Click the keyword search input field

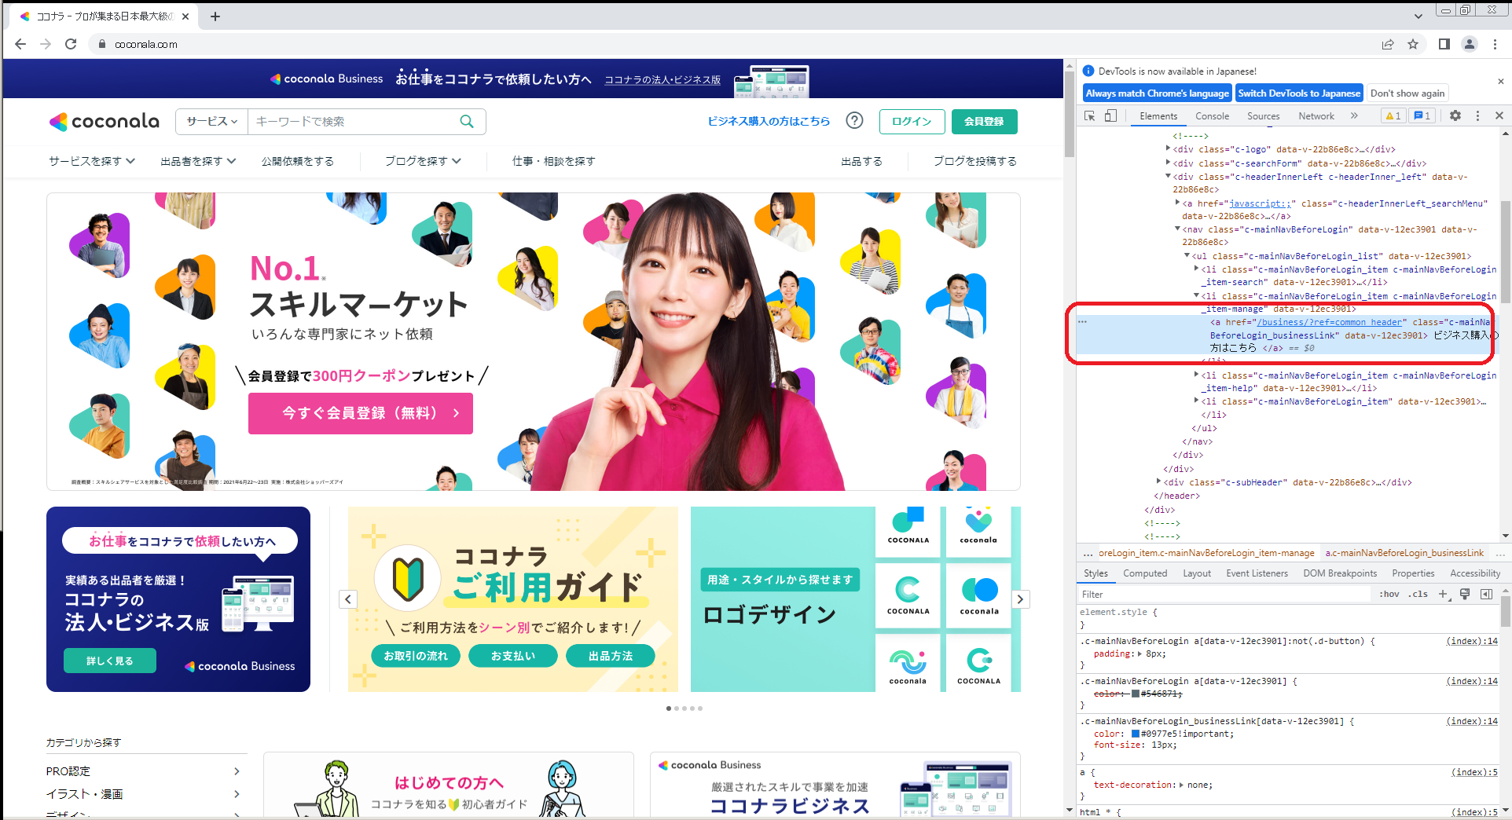[351, 121]
